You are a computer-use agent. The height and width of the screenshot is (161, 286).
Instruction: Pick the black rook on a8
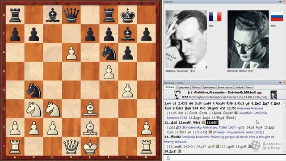(x=15, y=16)
